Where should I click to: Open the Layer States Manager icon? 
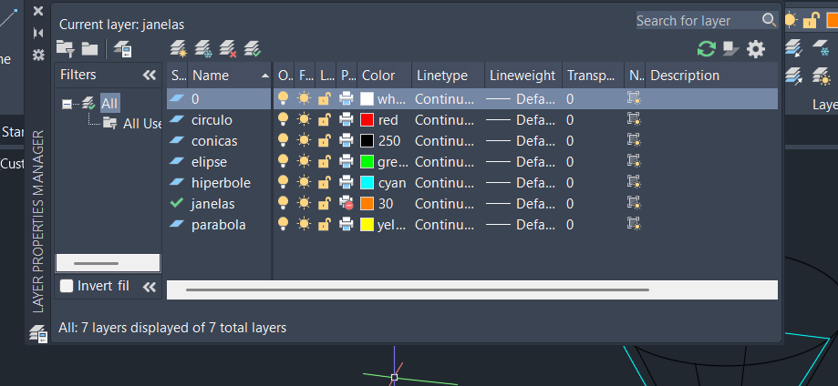[x=123, y=49]
